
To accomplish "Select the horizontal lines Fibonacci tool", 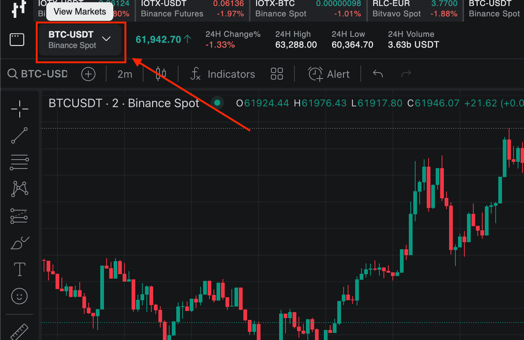I will (x=19, y=162).
